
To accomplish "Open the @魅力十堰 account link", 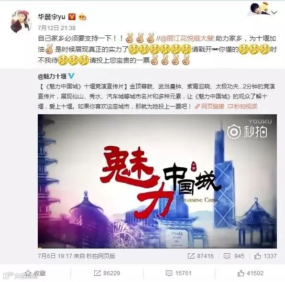I will click(x=52, y=76).
